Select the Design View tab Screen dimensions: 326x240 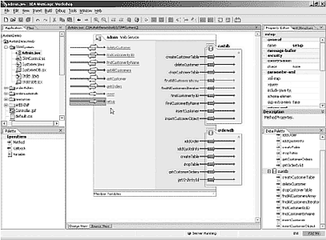point(78,226)
